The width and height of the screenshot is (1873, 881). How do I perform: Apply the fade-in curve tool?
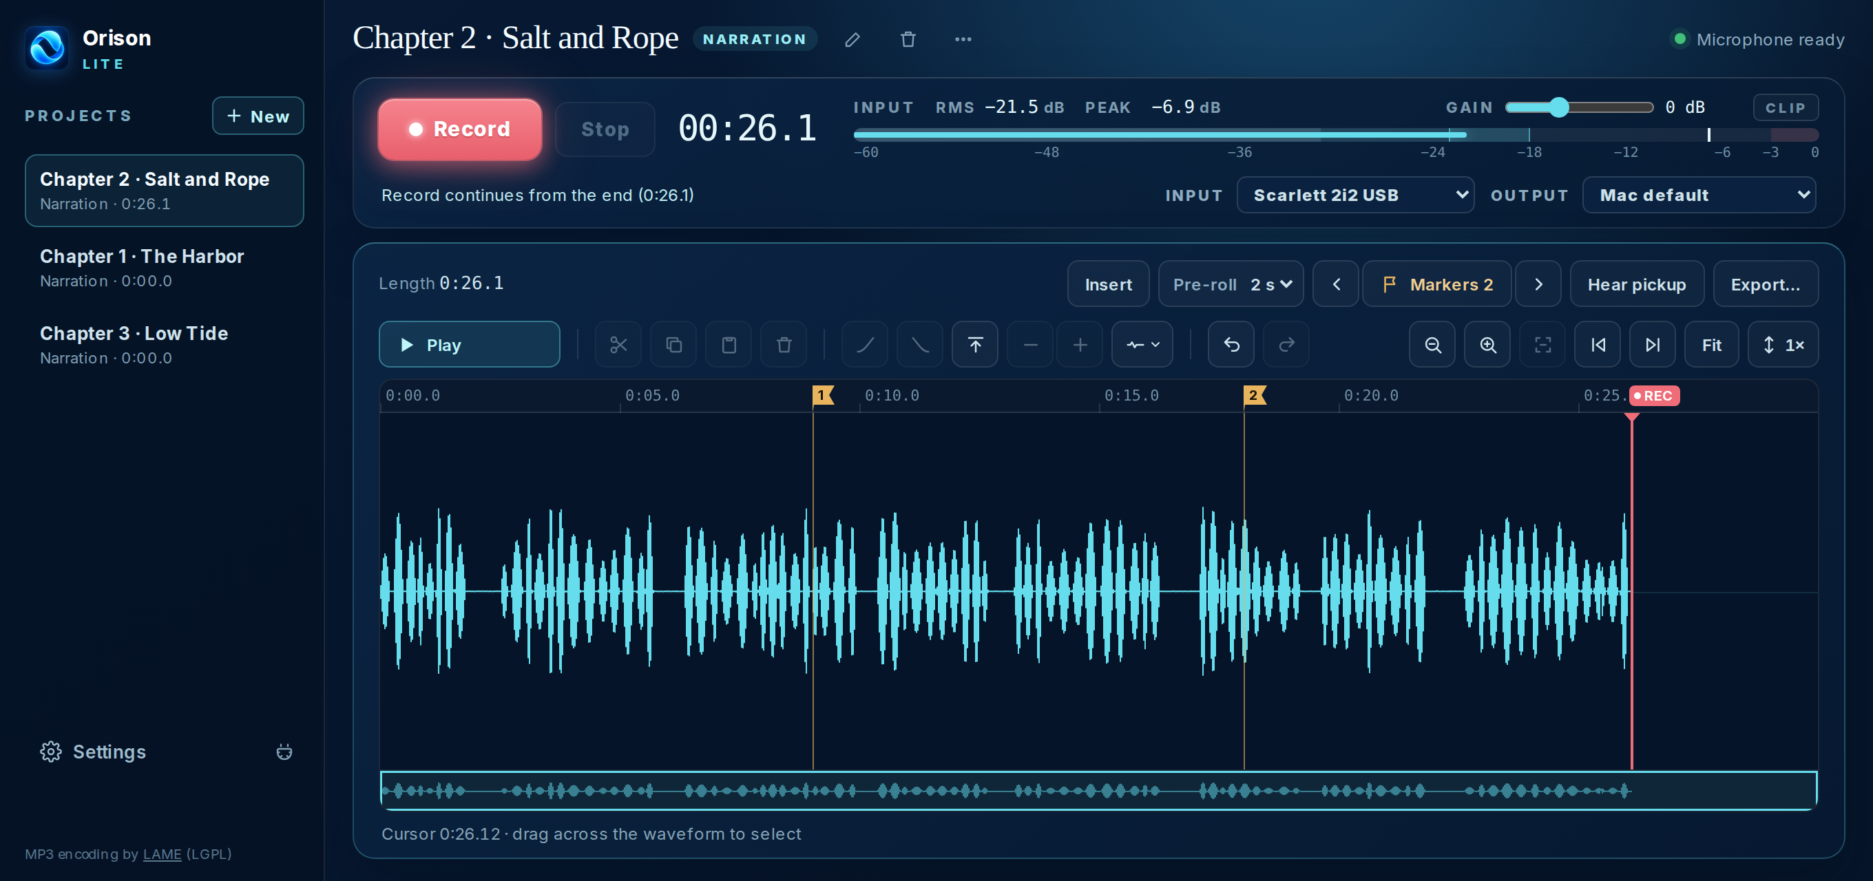[x=864, y=345]
